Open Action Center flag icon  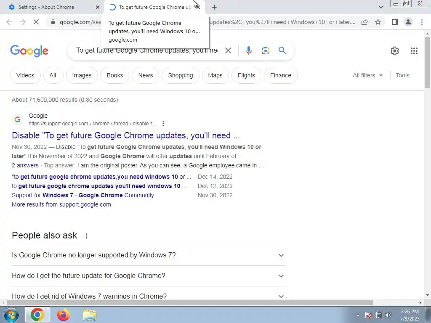[368, 315]
